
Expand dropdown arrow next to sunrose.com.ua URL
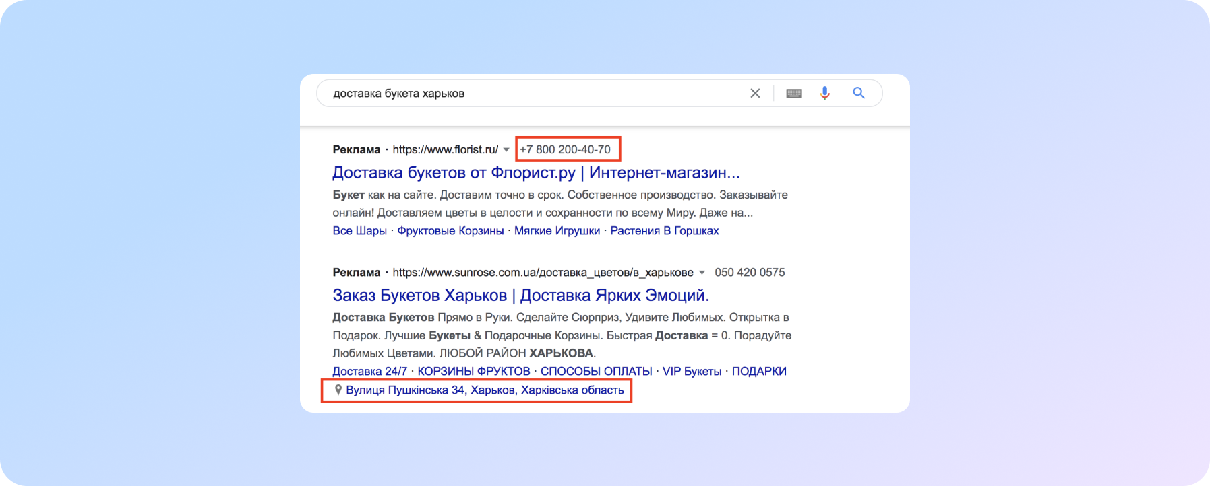(702, 273)
